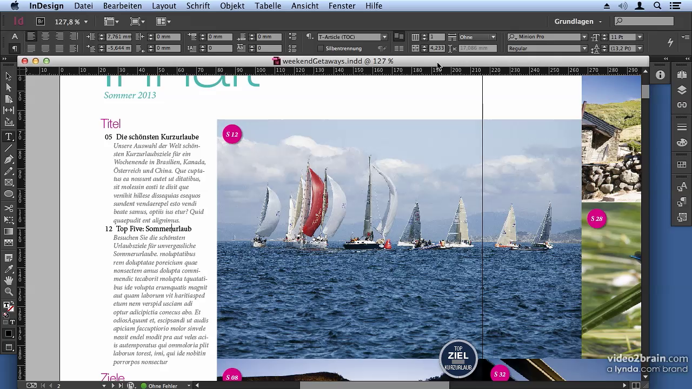Image resolution: width=692 pixels, height=389 pixels.
Task: Open the Info panel button
Action: 660,75
